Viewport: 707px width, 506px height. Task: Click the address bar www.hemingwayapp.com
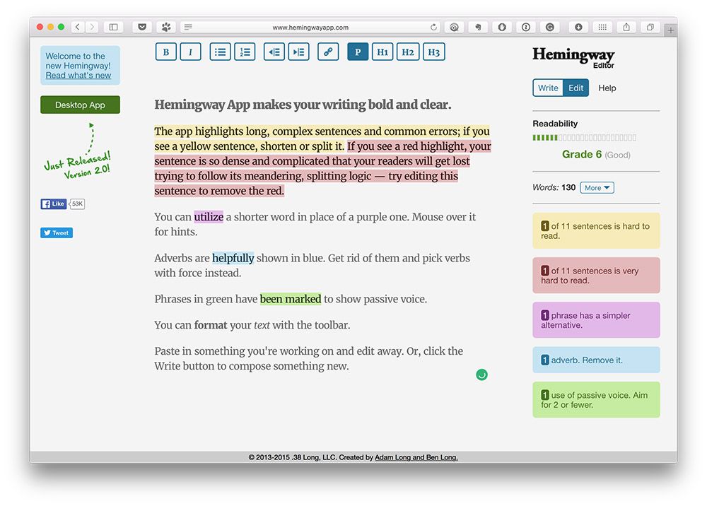pyautogui.click(x=310, y=28)
